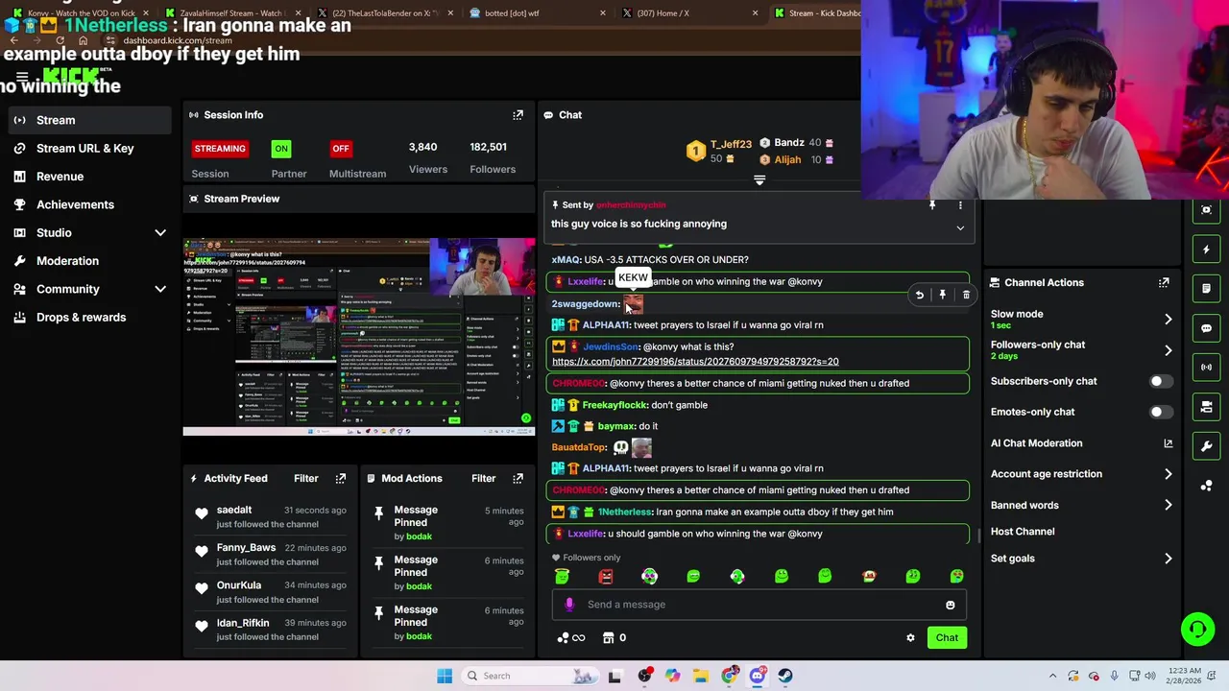Open Discord from the taskbar
Image resolution: width=1229 pixels, height=691 pixels.
(758, 676)
